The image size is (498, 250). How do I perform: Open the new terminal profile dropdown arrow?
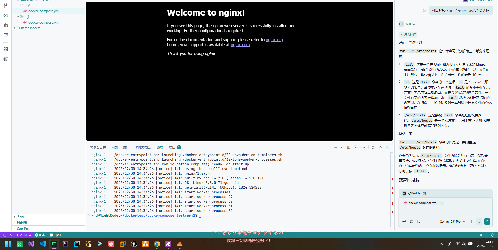pyautogui.click(x=341, y=147)
